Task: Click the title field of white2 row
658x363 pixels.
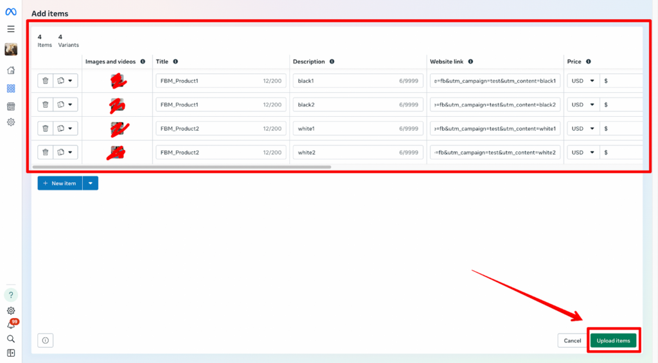Action: [x=221, y=153]
